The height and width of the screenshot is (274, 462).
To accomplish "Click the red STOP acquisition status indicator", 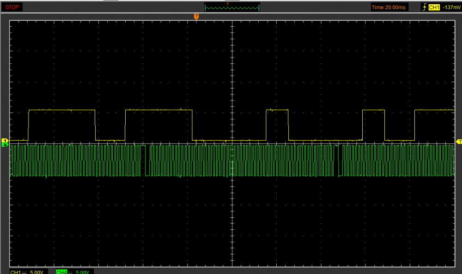I will (x=12, y=7).
